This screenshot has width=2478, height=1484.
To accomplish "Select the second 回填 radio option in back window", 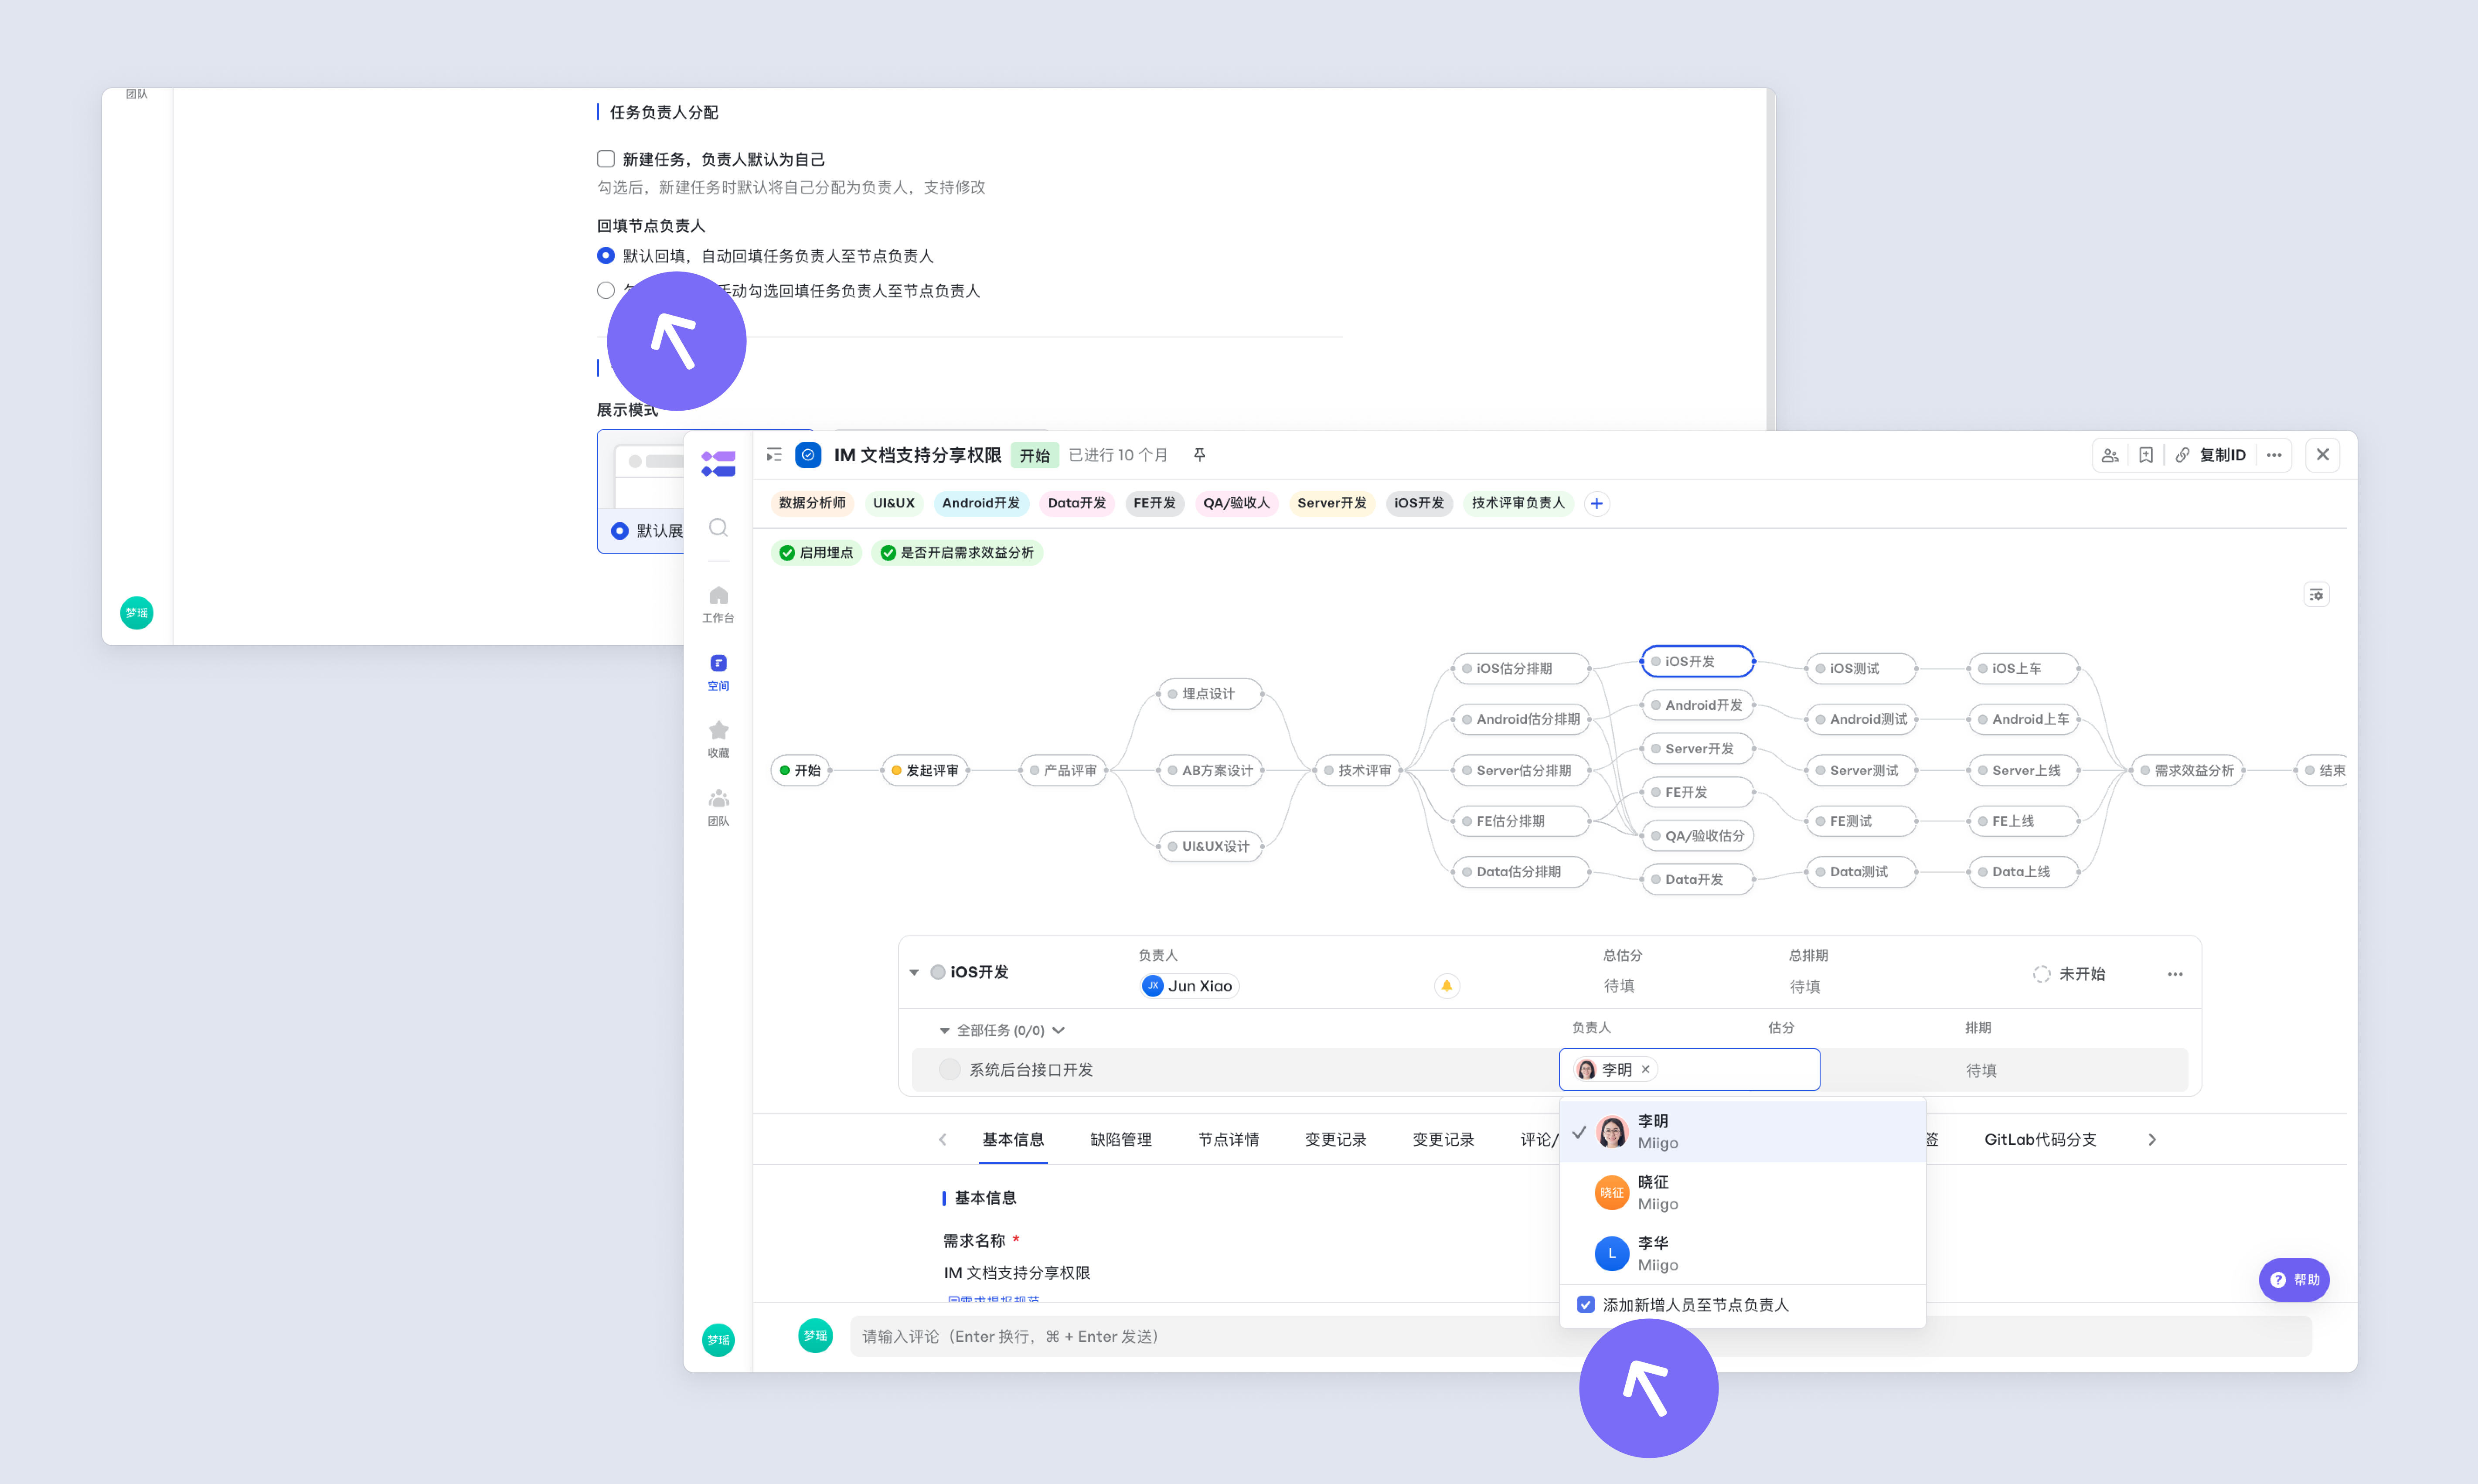I will 606,291.
